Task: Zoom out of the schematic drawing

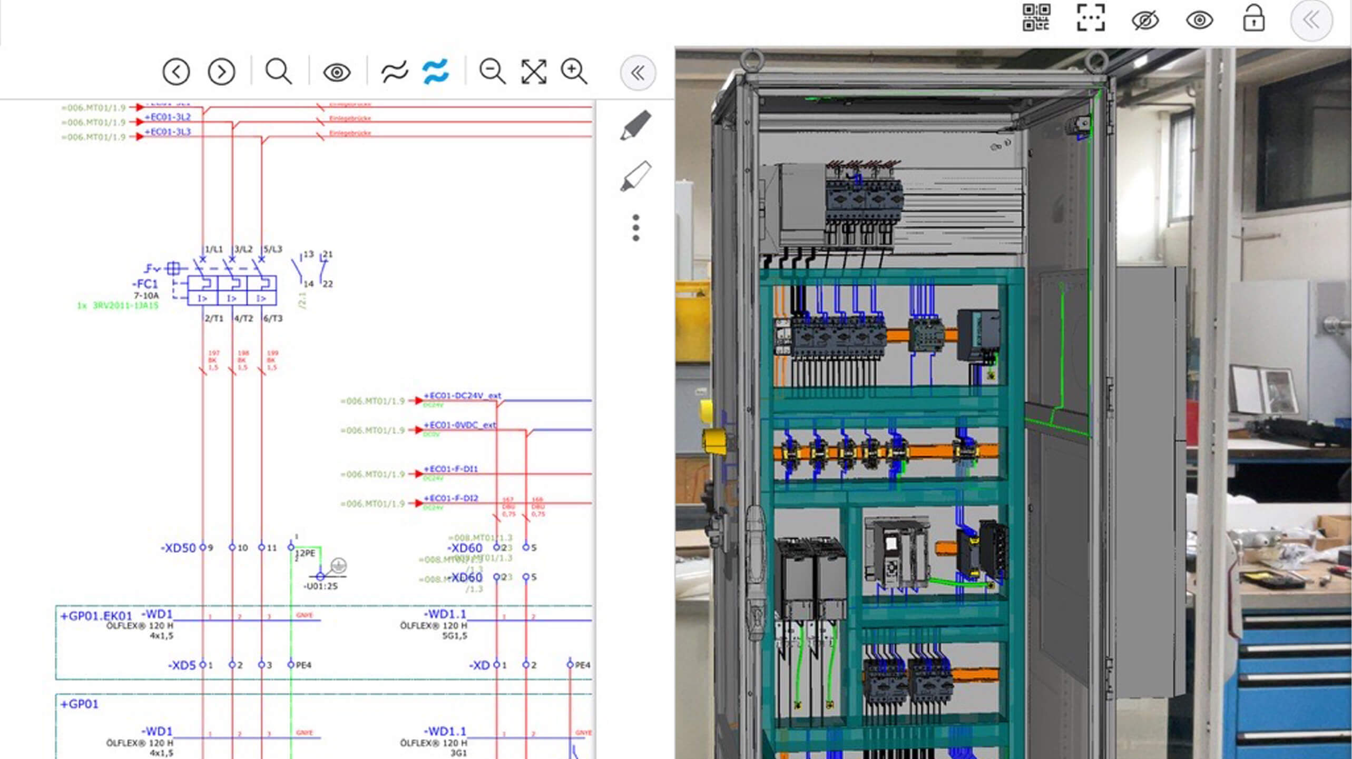Action: coord(492,72)
